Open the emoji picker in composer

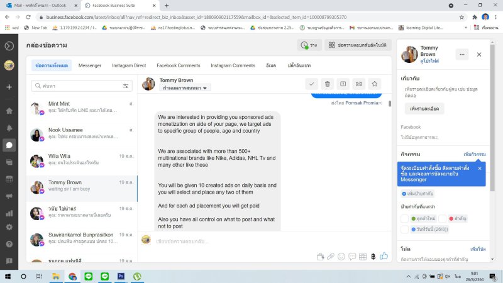point(341,257)
